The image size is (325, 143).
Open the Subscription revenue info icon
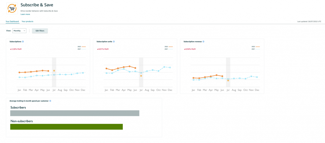(x=203, y=42)
